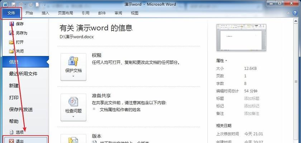Click the 编辑时间总计 label
The image size is (301, 143).
pyautogui.click(x=228, y=91)
